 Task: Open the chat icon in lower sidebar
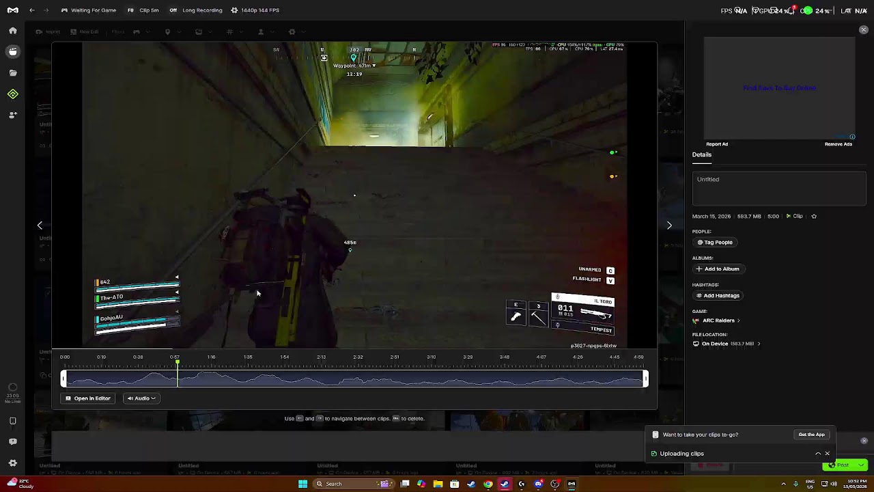(x=13, y=441)
